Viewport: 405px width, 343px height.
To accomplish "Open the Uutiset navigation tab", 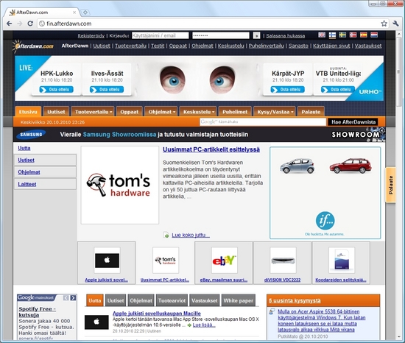I will tap(56, 112).
